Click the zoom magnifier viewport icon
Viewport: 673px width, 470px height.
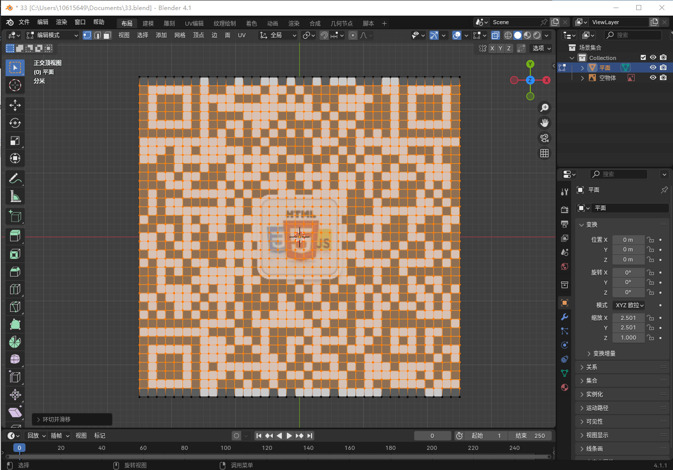pos(544,108)
